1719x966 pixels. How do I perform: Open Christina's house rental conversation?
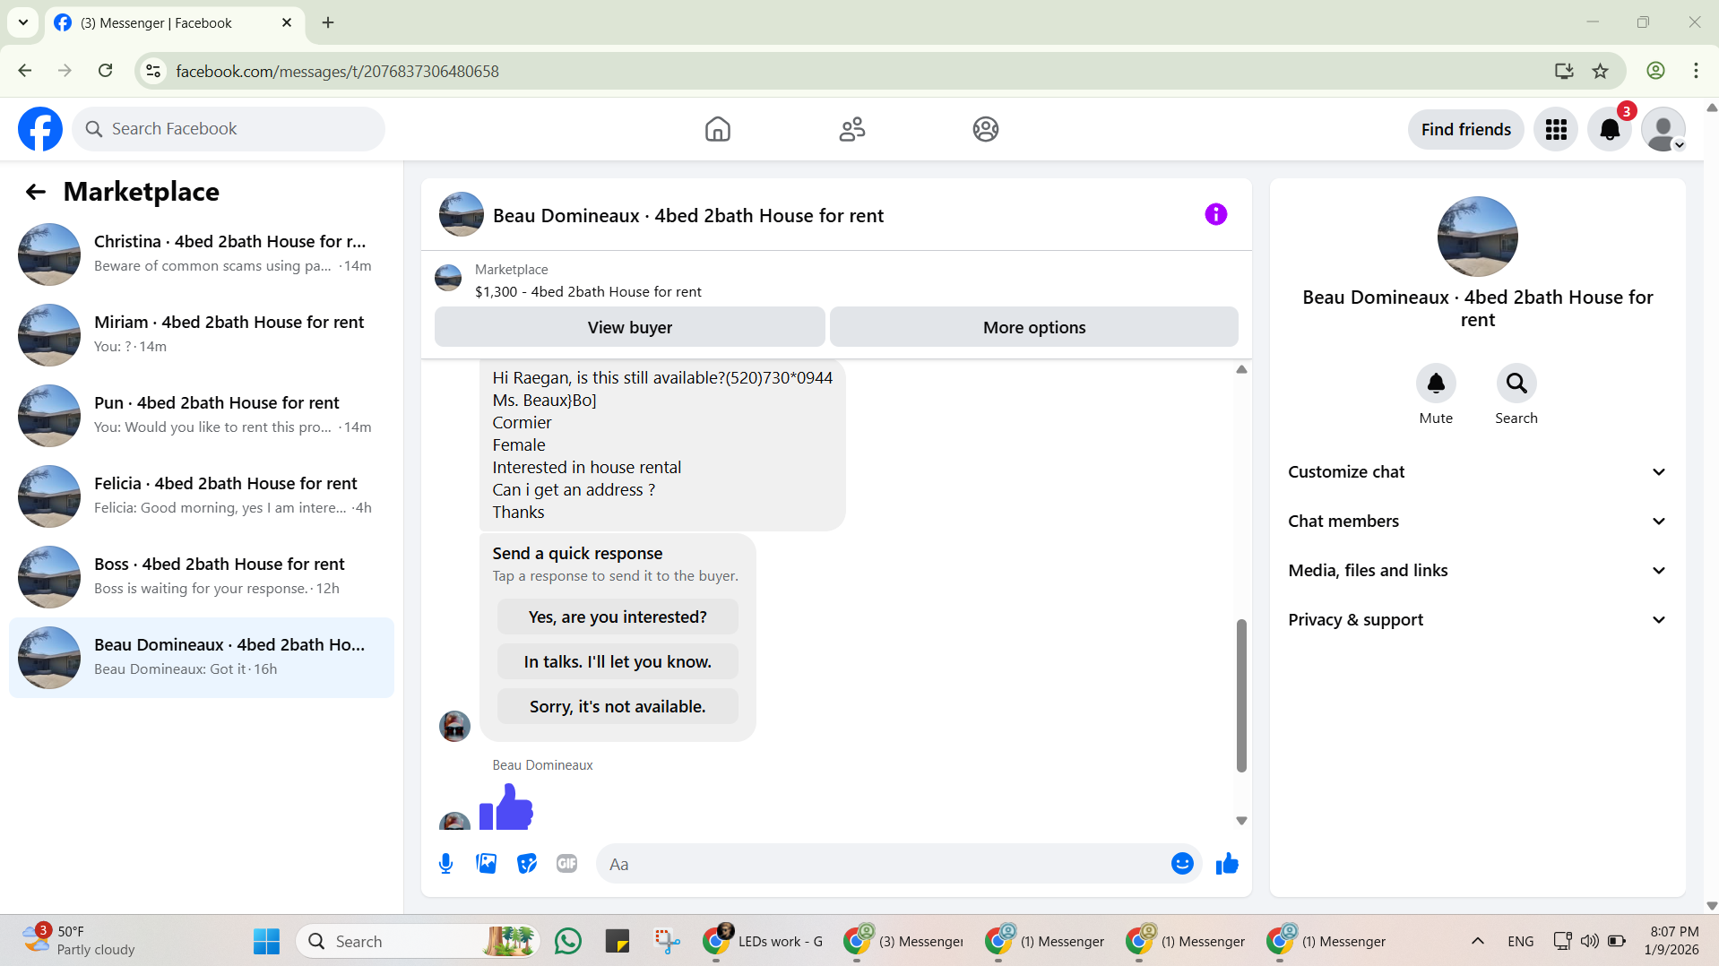(x=202, y=254)
